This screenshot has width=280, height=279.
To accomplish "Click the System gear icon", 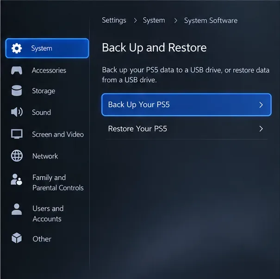I will coord(17,49).
